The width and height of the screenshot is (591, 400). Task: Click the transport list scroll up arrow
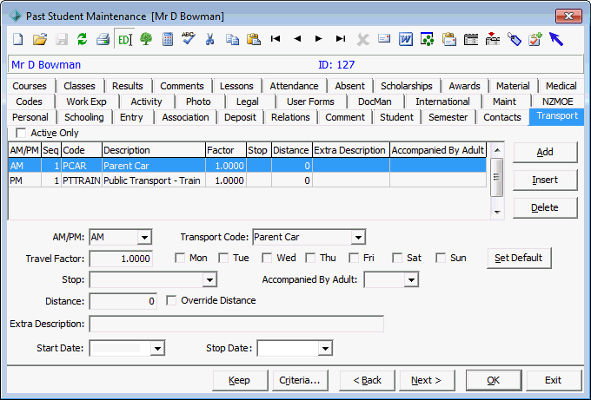497,150
